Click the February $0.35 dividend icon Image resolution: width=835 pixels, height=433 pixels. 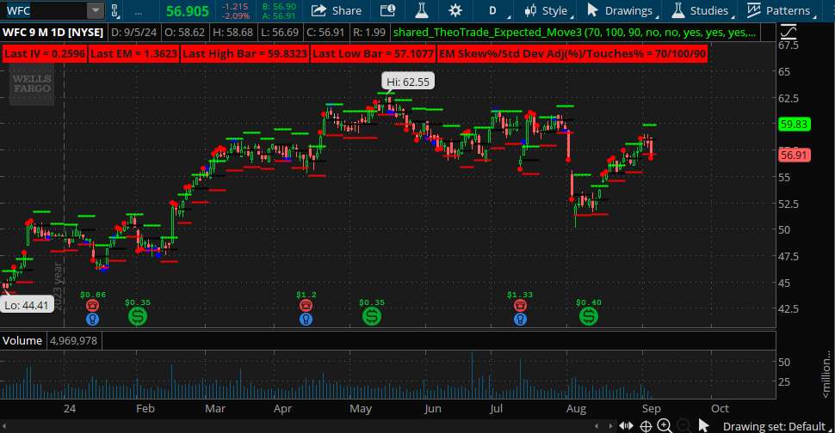[x=138, y=317]
